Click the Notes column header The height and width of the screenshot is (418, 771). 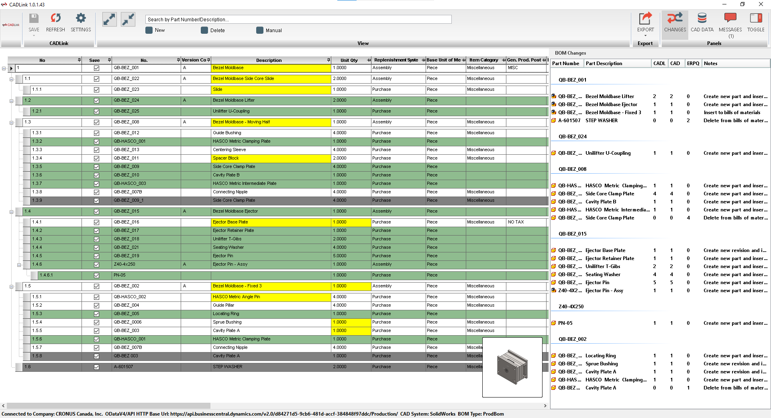click(736, 64)
